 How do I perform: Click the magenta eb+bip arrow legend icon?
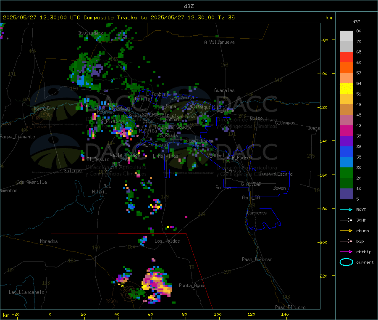(x=346, y=252)
